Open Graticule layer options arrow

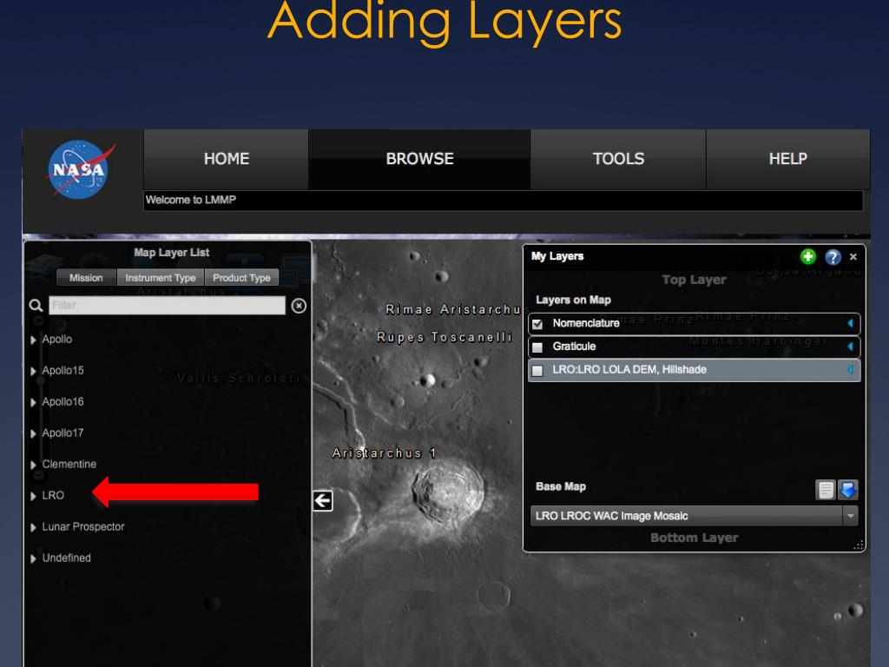pyautogui.click(x=851, y=347)
